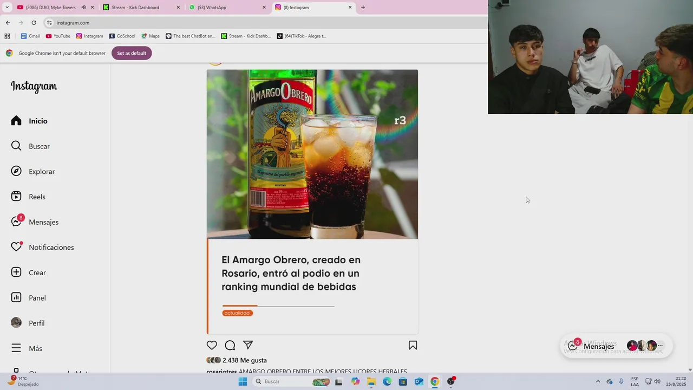Expand the Más menu in sidebar
This screenshot has height=390, width=693.
(27, 348)
